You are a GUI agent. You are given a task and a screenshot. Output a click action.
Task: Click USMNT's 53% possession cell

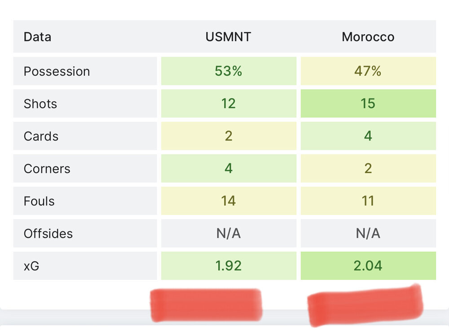[229, 71]
